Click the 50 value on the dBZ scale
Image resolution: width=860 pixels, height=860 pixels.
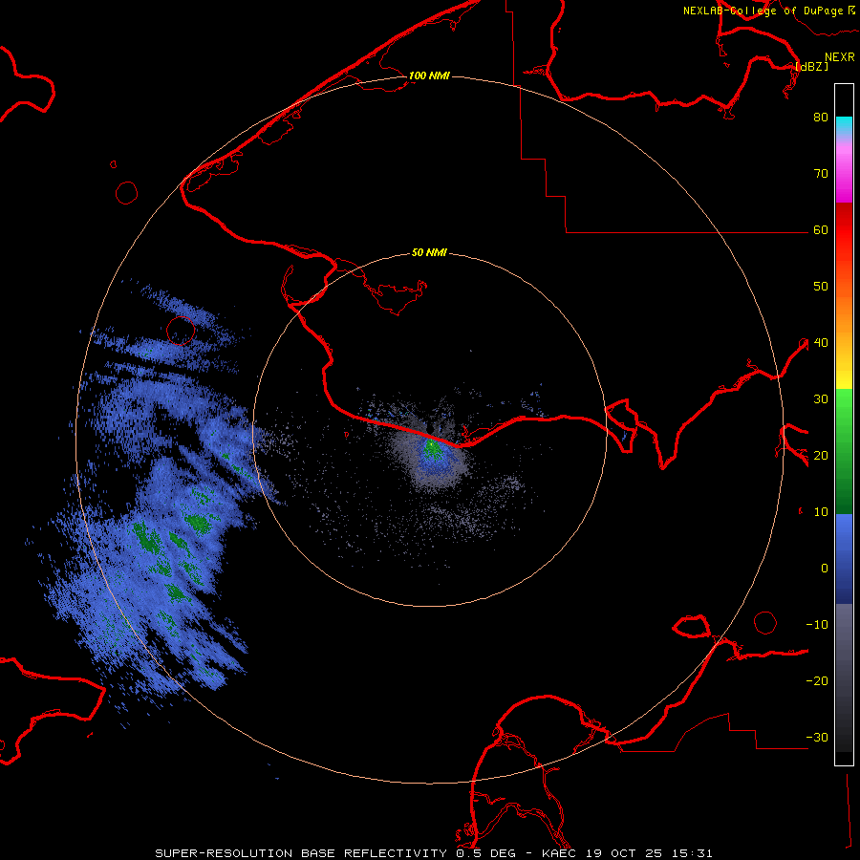click(821, 287)
